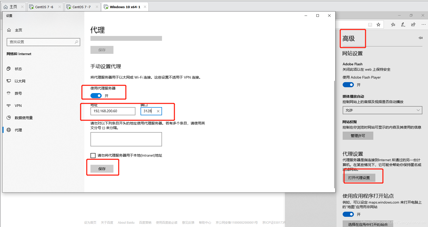Pin the 高级 advanced pane
The height and width of the screenshot is (227, 428).
tap(420, 38)
